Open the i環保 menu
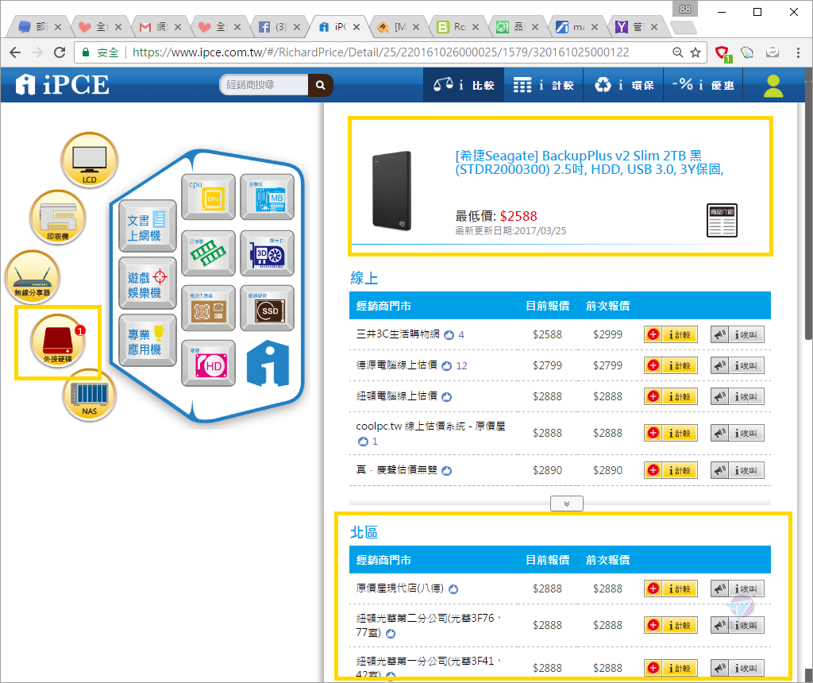The width and height of the screenshot is (813, 683). [624, 84]
